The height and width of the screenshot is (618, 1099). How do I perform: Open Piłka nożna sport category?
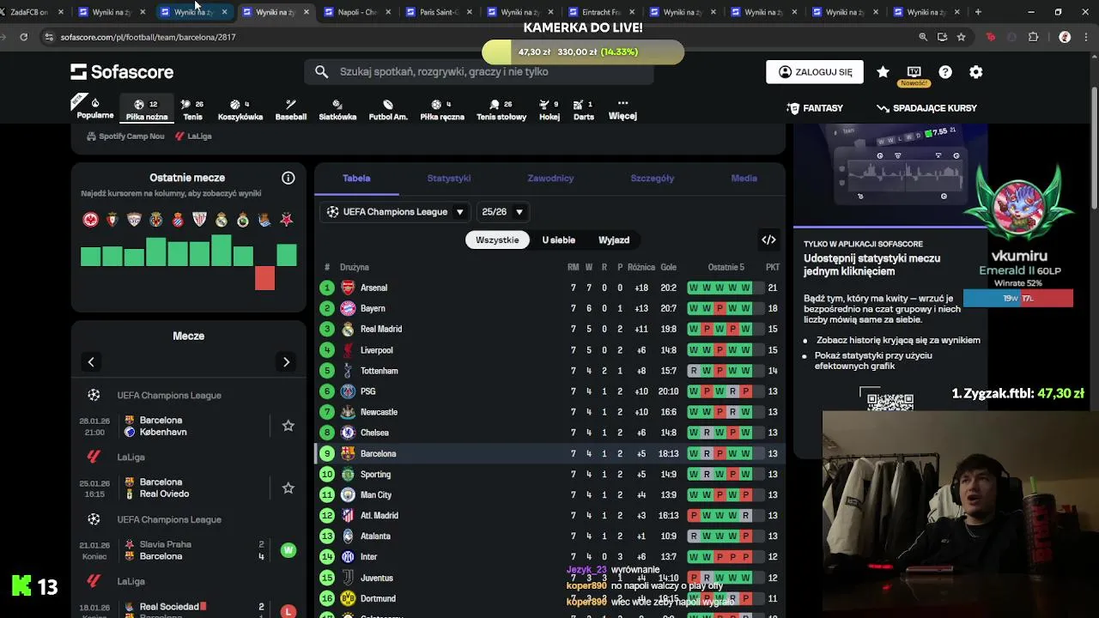click(x=147, y=110)
